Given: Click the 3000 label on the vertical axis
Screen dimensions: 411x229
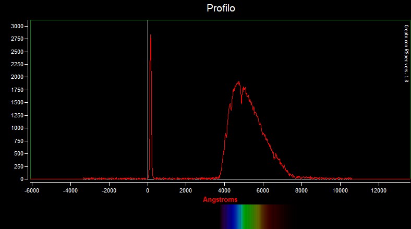Looking at the screenshot, I should (17, 26).
